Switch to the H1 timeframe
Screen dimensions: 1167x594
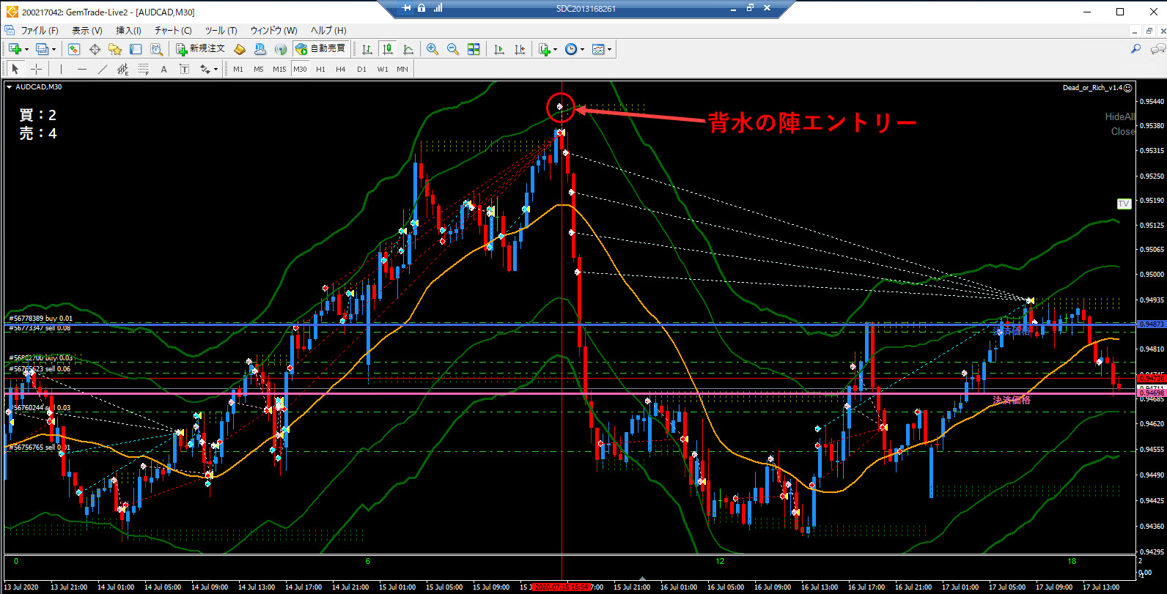tap(320, 69)
